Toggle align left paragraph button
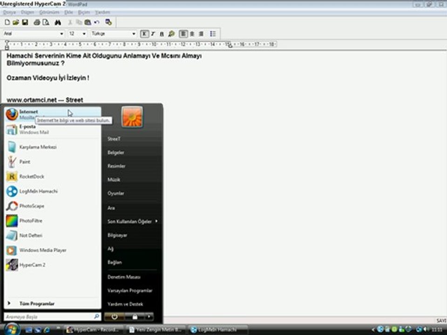The width and height of the screenshot is (447, 335). click(x=183, y=34)
